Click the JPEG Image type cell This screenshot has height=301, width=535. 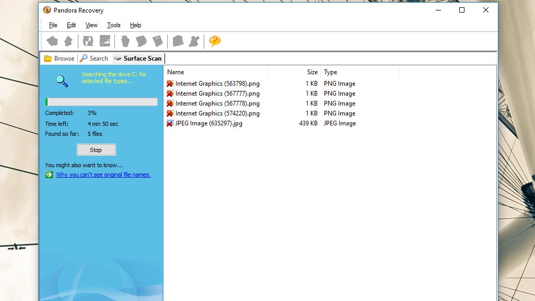click(340, 123)
